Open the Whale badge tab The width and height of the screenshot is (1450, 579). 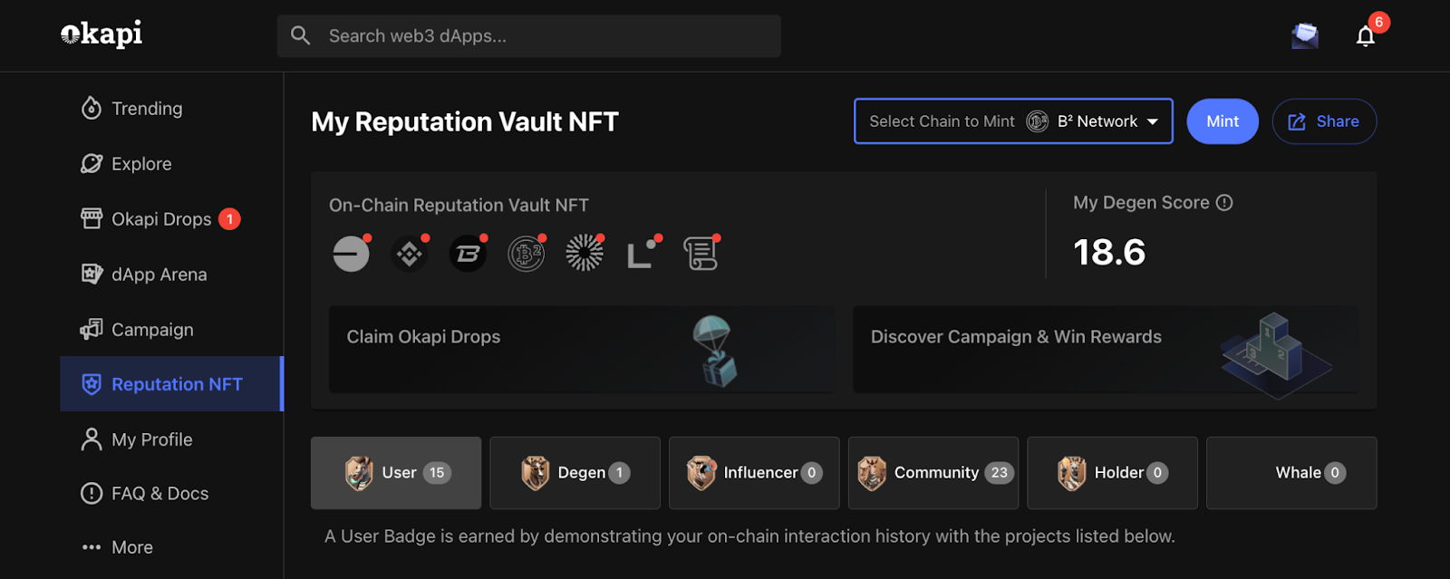point(1291,473)
